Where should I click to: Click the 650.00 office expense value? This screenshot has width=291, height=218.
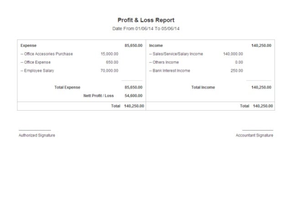[x=112, y=62]
